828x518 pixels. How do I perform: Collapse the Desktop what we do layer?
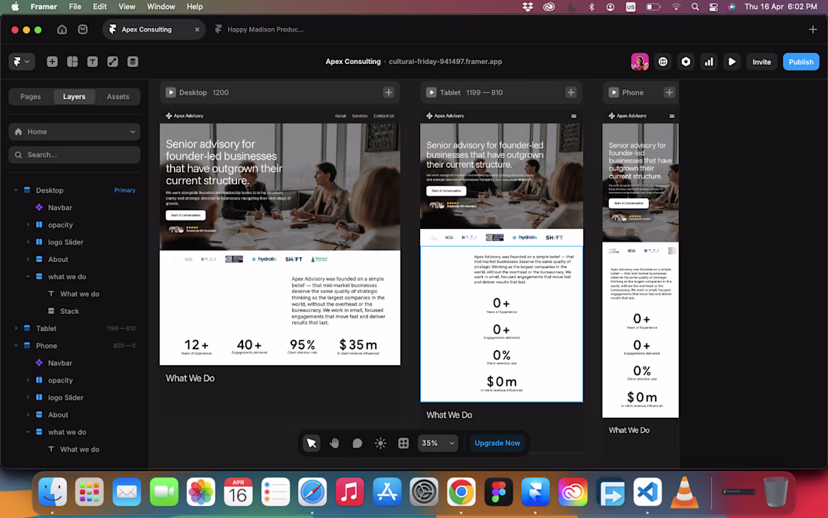28,276
